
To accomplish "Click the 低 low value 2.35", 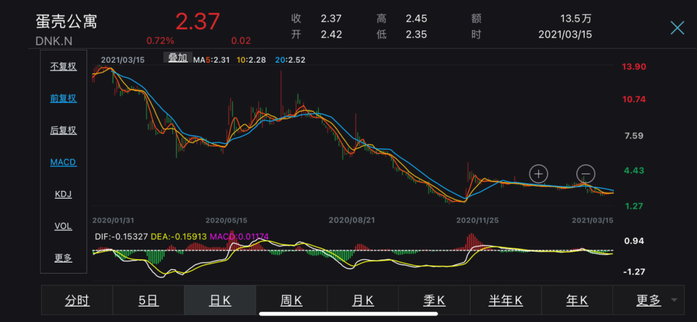I will [x=416, y=34].
